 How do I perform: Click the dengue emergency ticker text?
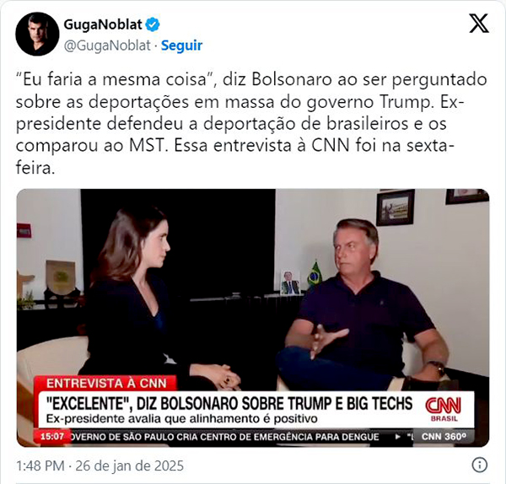click(x=224, y=437)
